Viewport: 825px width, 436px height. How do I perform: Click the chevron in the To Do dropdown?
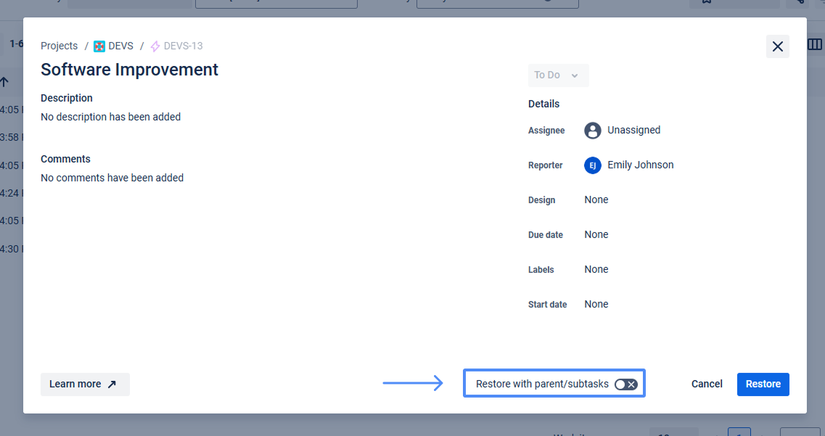[x=575, y=75]
